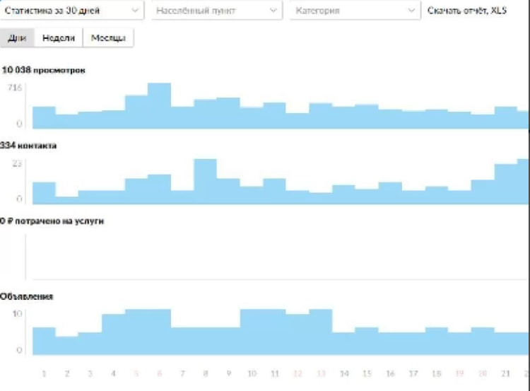The width and height of the screenshot is (530, 391).
Task: Open the 'Статистика за 30 дней' dropdown
Action: pos(71,11)
